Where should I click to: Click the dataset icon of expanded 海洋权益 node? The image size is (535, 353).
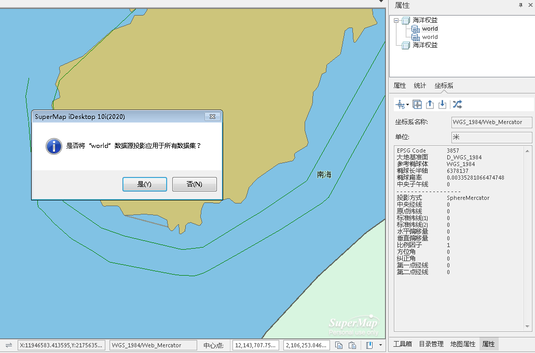[x=406, y=20]
